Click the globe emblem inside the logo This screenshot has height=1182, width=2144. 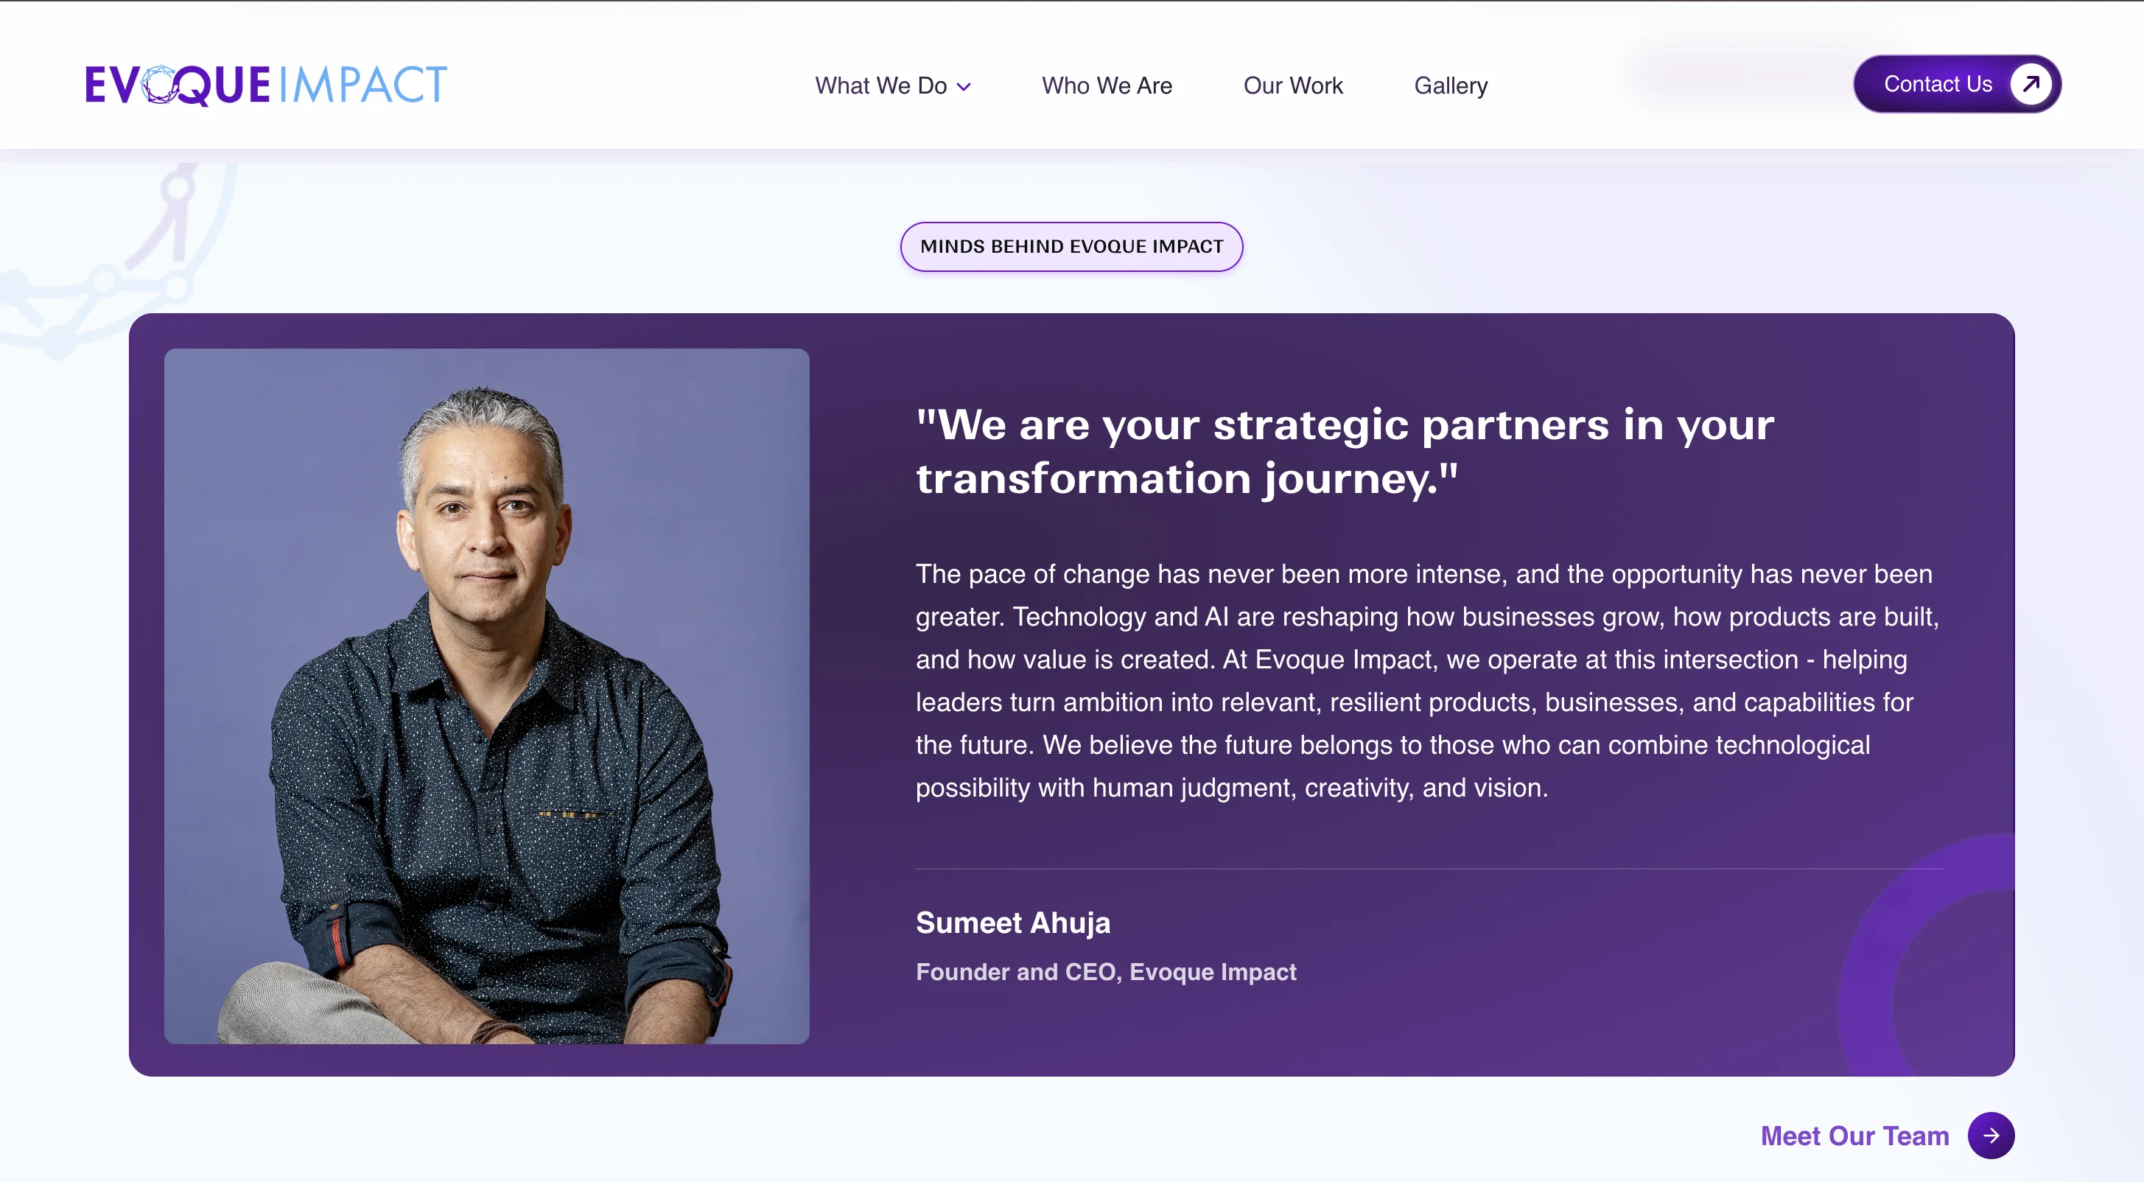pos(160,85)
